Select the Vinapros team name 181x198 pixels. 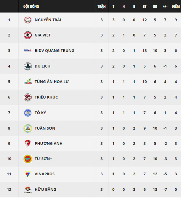click(x=45, y=174)
